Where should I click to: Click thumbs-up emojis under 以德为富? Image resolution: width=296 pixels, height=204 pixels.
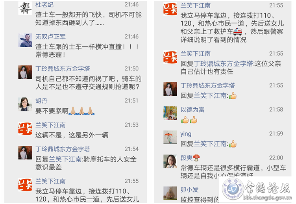tap(189, 120)
